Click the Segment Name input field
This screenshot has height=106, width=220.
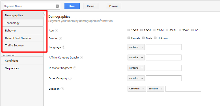pyautogui.click(x=32, y=6)
